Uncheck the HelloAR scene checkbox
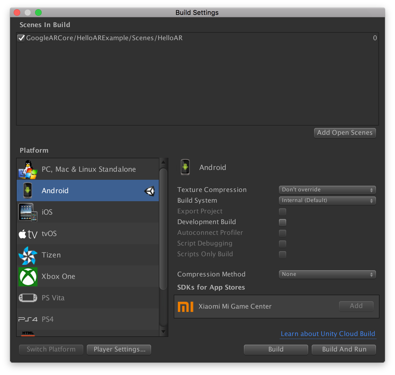The width and height of the screenshot is (395, 375). click(x=21, y=38)
